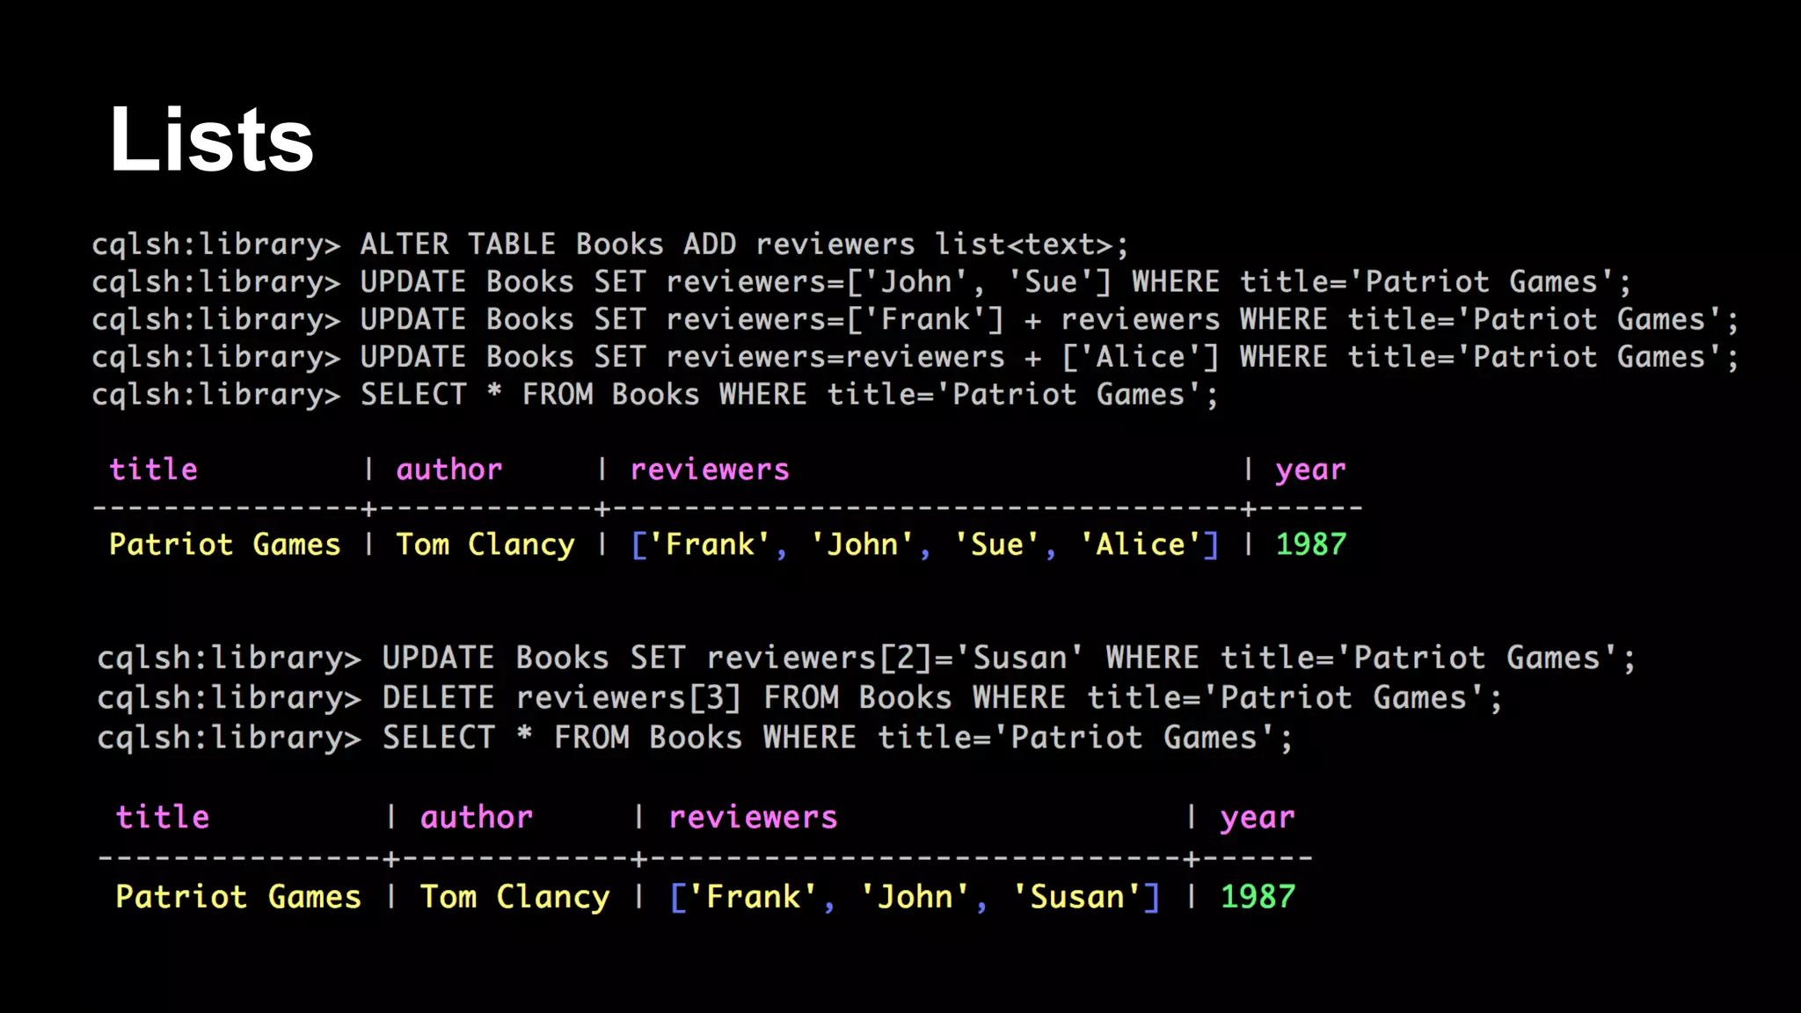Click 'Susan' in the second reviewers list
Screen dimensions: 1801x1013
point(1076,897)
